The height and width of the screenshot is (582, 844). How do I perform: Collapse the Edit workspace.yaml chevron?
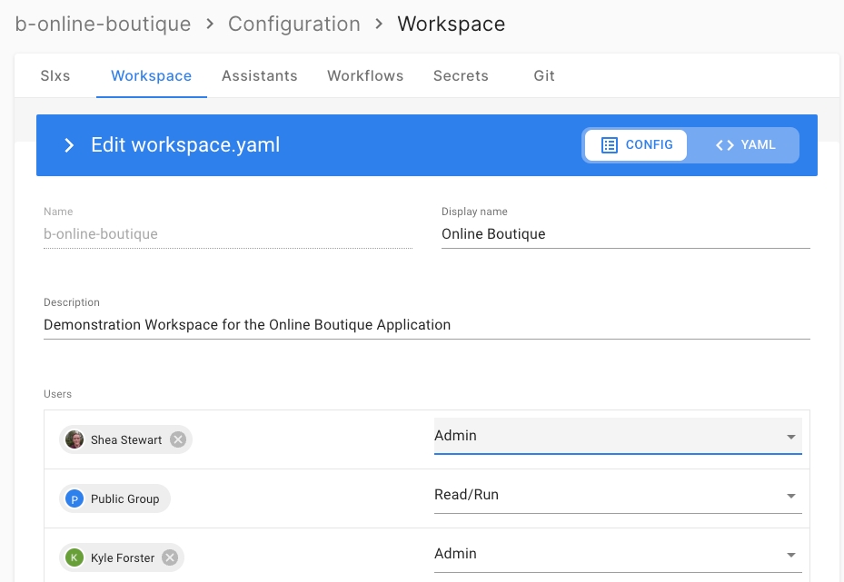click(x=69, y=145)
